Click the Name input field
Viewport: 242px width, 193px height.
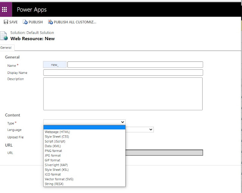coord(135,64)
